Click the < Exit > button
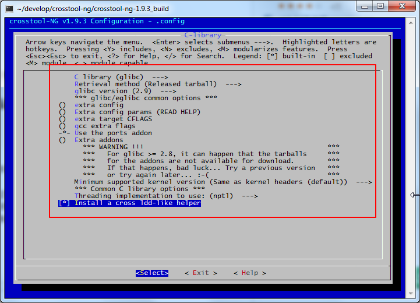420x303 pixels. click(x=200, y=273)
